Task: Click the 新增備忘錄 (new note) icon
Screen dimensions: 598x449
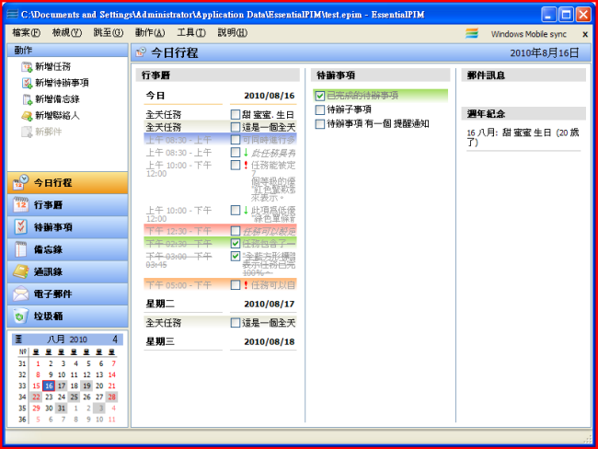Action: click(x=26, y=99)
